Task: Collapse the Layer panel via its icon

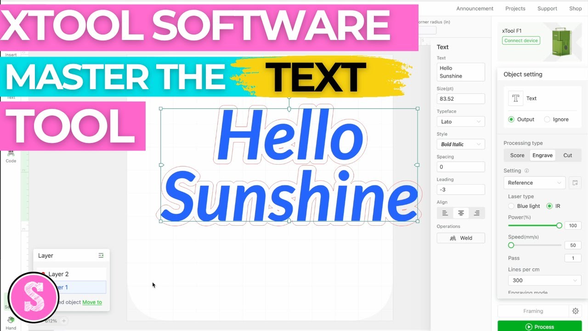Action: 101,256
